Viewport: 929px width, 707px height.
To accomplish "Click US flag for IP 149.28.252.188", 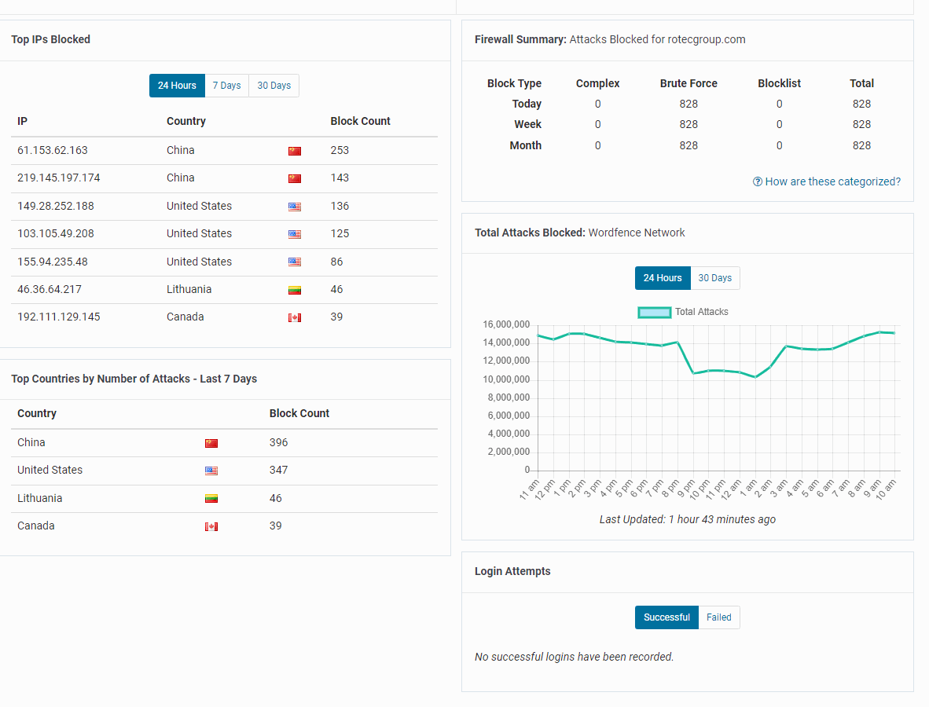I will point(295,207).
